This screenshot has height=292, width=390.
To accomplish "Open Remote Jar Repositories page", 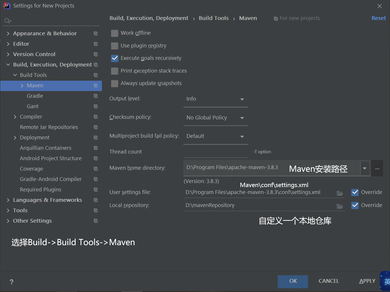I will (x=49, y=127).
